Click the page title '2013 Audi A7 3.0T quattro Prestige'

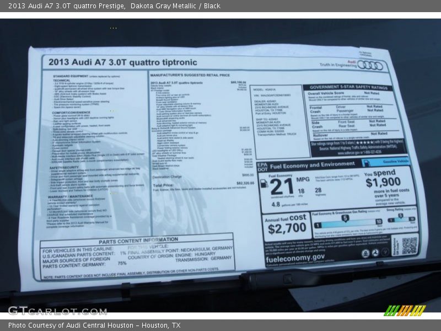click(67, 6)
